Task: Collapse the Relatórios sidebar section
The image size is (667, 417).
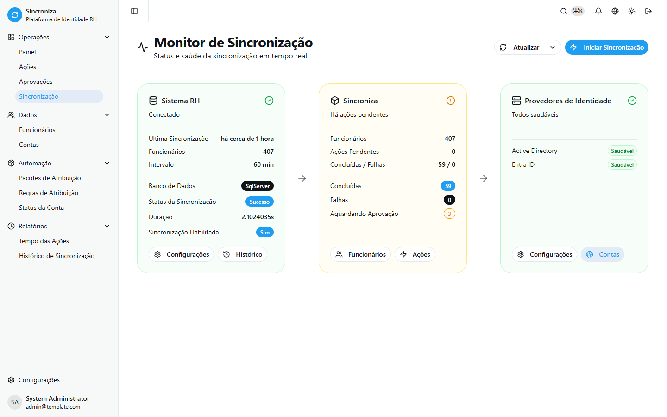Action: (x=107, y=226)
